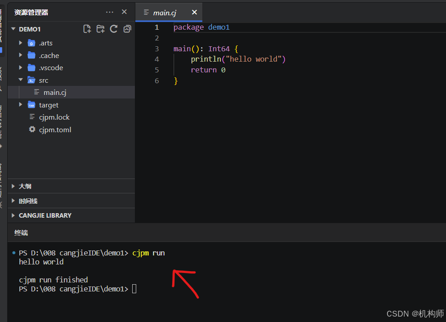Click 'demo1' package name in code
The height and width of the screenshot is (322, 446).
[x=219, y=27]
